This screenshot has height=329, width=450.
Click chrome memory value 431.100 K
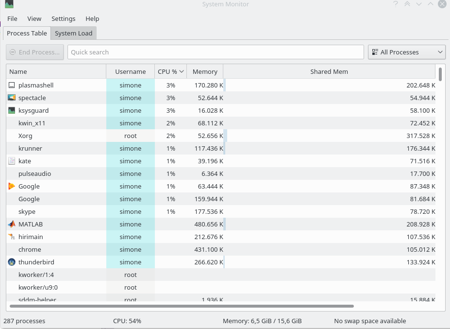click(x=209, y=249)
